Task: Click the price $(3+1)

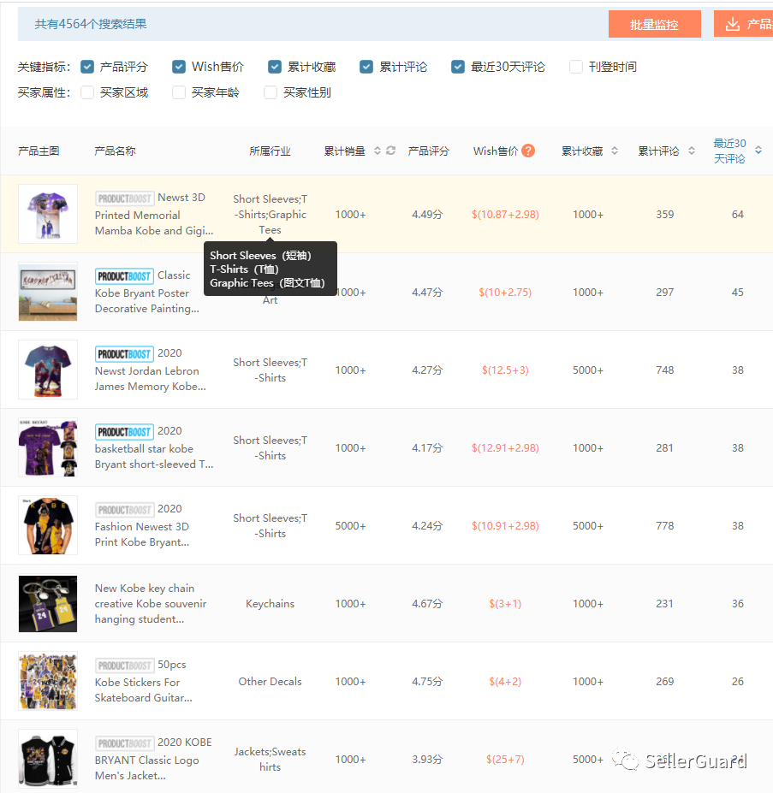Action: point(505,604)
